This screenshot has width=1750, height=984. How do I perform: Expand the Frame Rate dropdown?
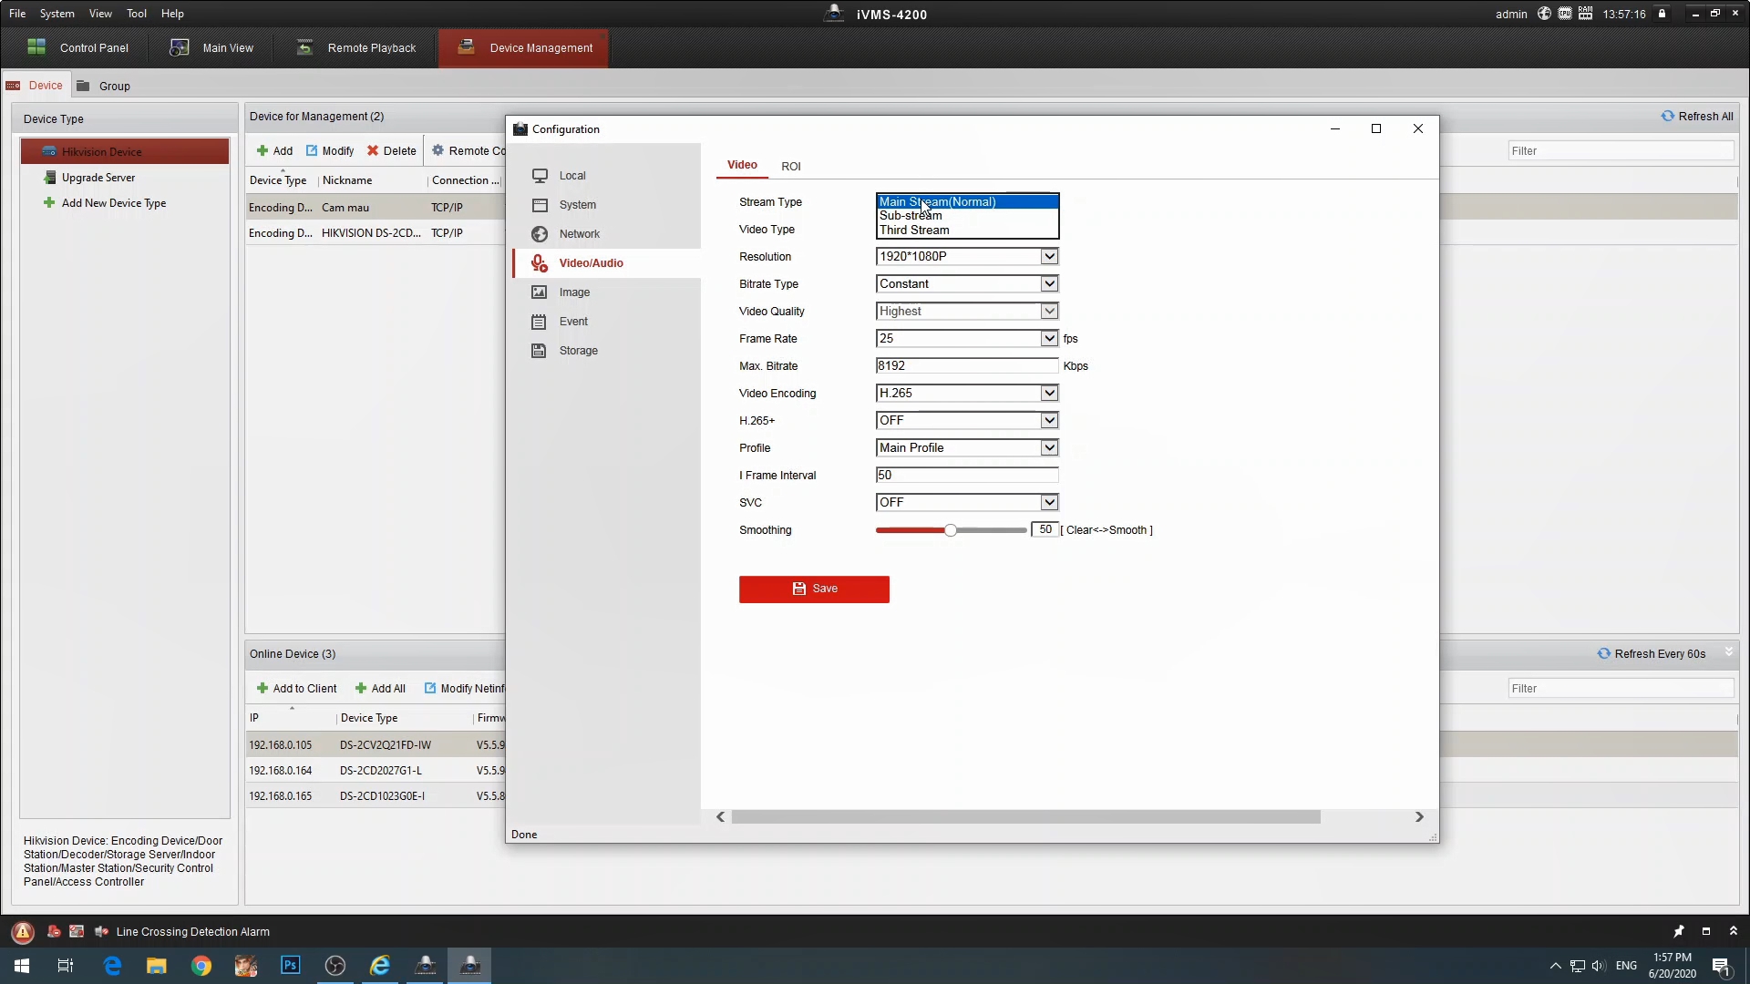tap(1049, 339)
